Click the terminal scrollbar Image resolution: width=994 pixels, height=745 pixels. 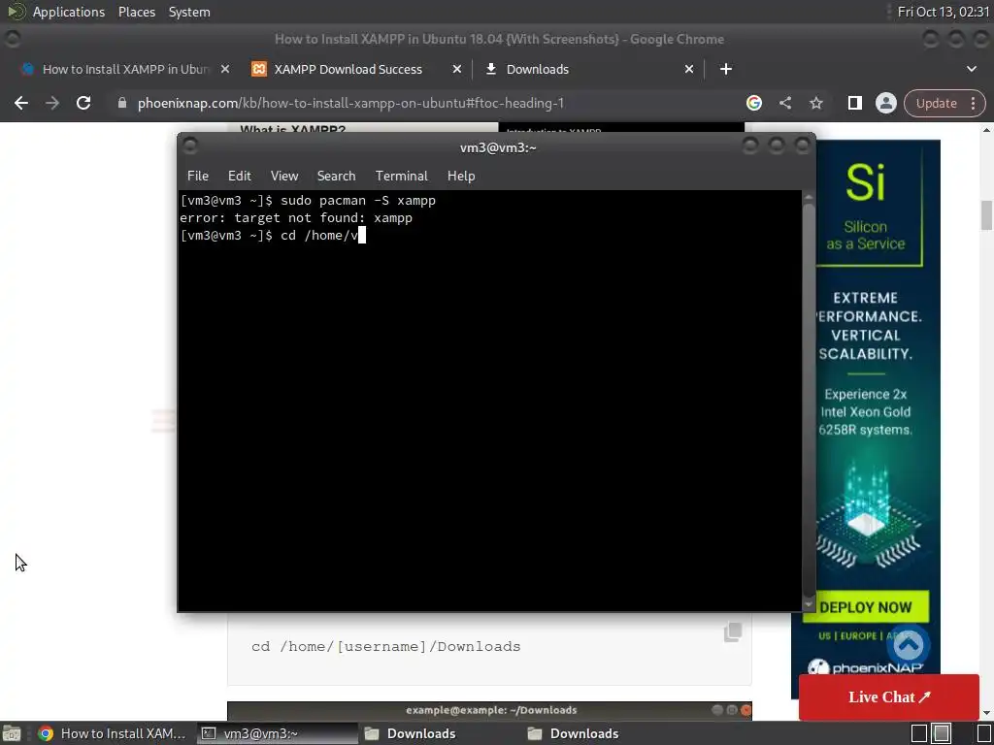809,401
